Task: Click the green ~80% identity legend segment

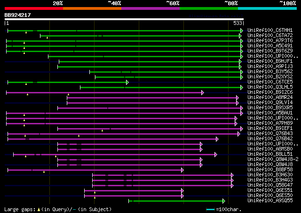Action: (209, 8)
